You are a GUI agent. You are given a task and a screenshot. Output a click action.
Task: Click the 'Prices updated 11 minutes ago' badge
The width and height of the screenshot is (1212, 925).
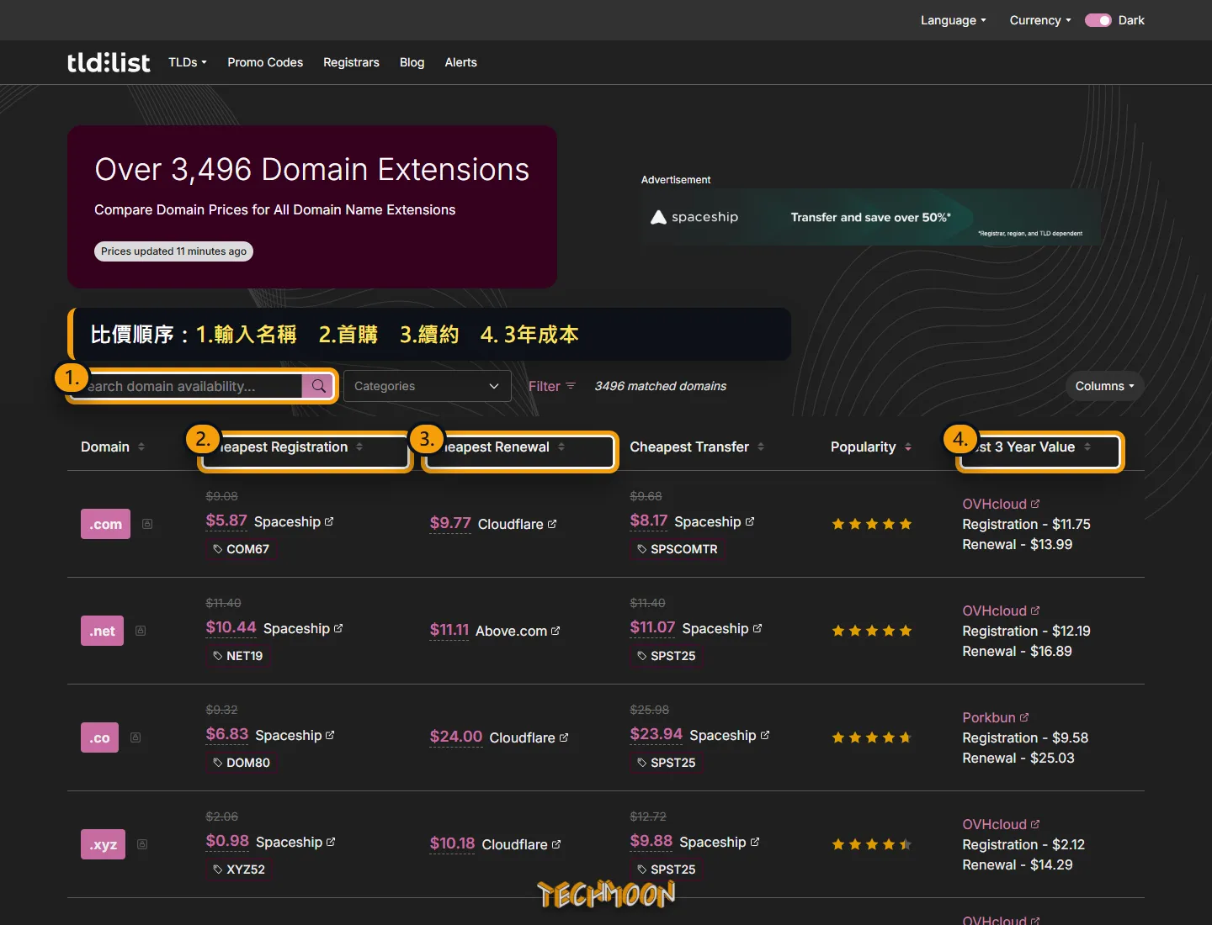[x=173, y=251]
